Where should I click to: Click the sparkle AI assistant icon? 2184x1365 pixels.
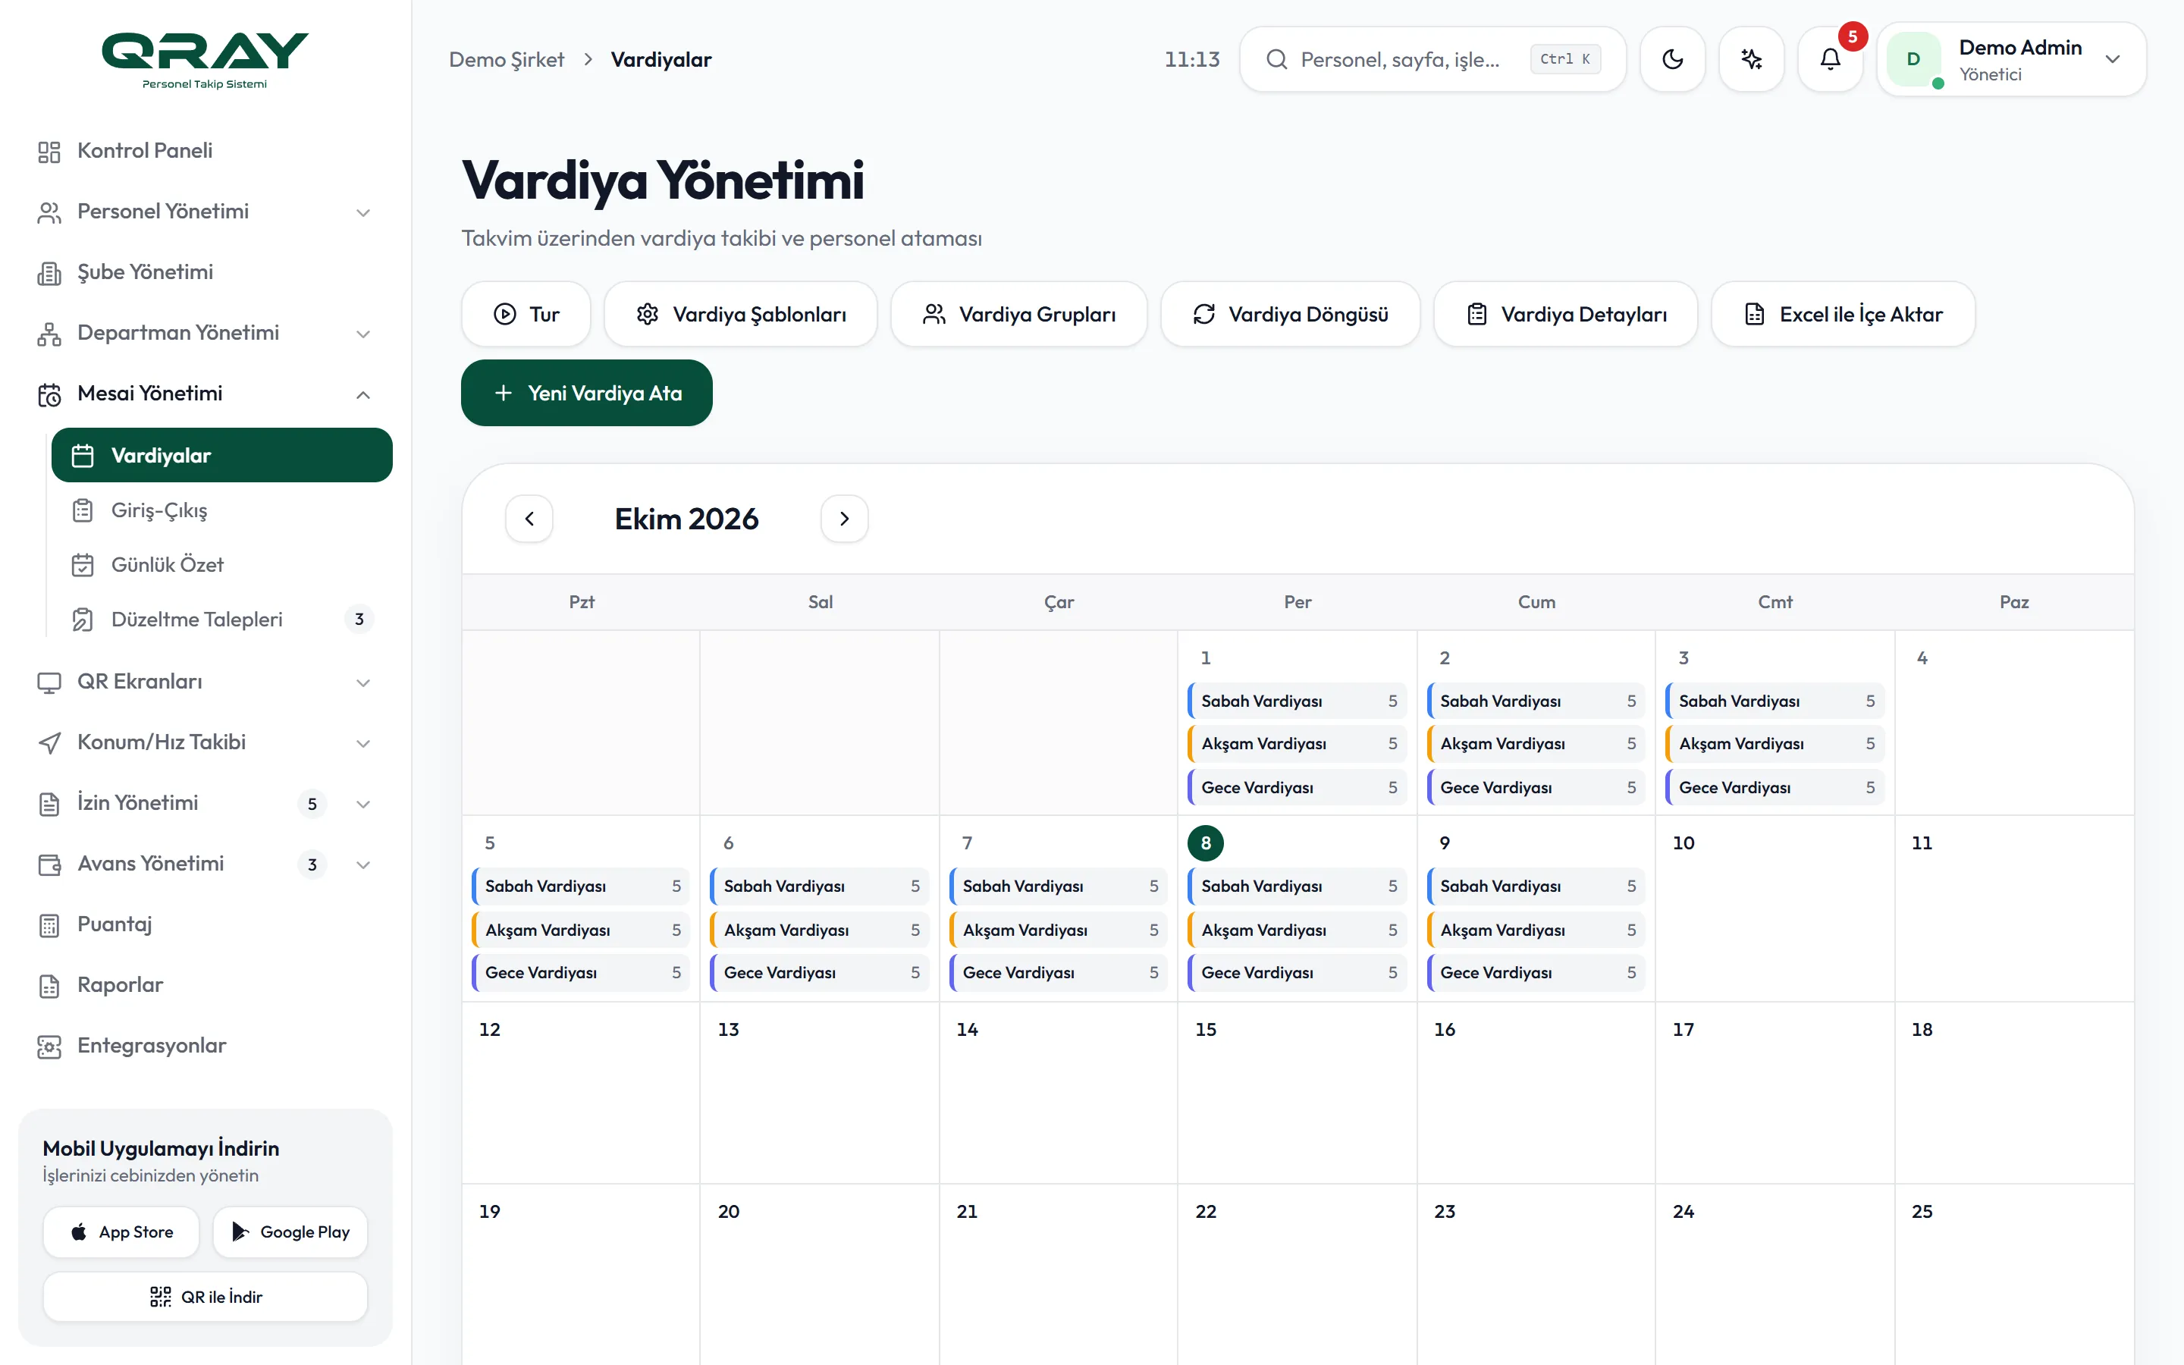coord(1752,60)
